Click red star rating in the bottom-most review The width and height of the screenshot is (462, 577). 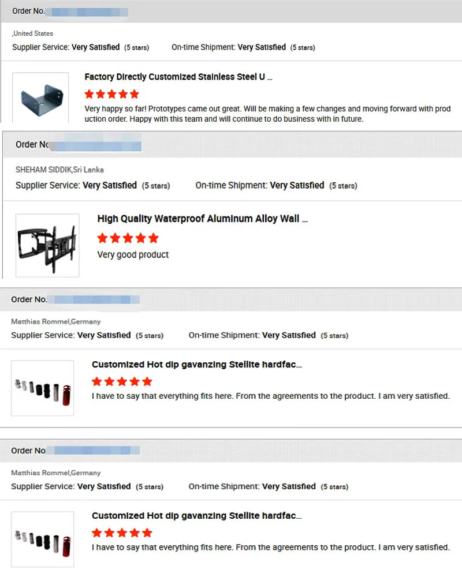(122, 533)
